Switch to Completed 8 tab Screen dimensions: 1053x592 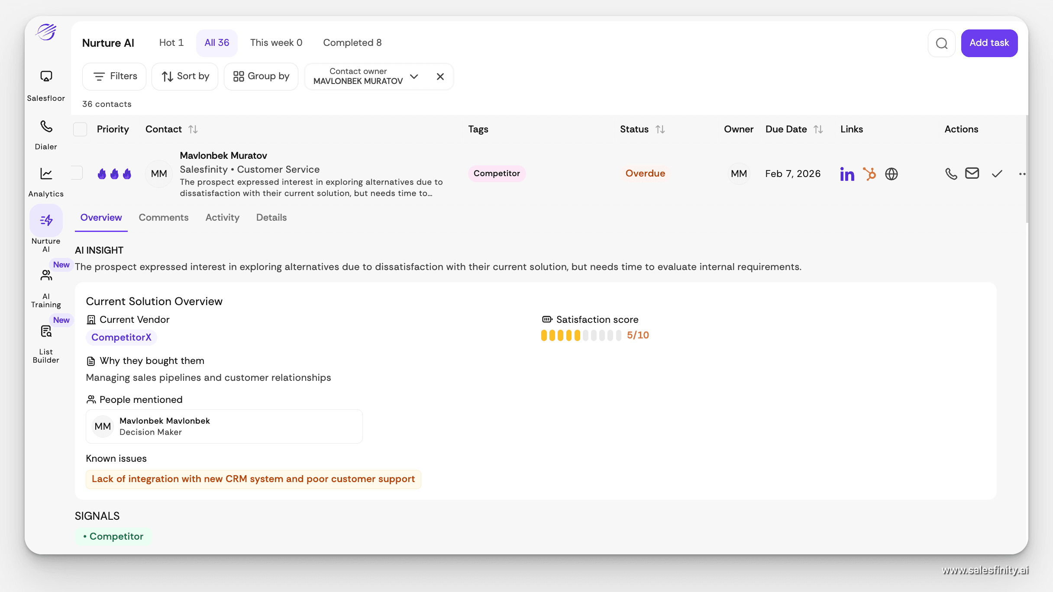coord(352,43)
